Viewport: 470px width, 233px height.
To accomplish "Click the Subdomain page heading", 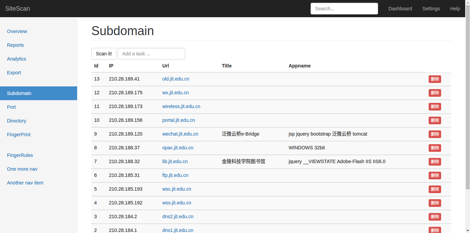I will tap(123, 31).
